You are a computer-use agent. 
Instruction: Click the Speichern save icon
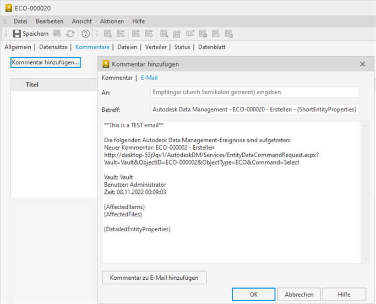coord(17,34)
